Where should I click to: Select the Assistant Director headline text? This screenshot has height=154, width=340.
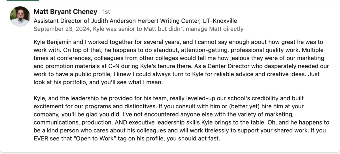coord(135,21)
